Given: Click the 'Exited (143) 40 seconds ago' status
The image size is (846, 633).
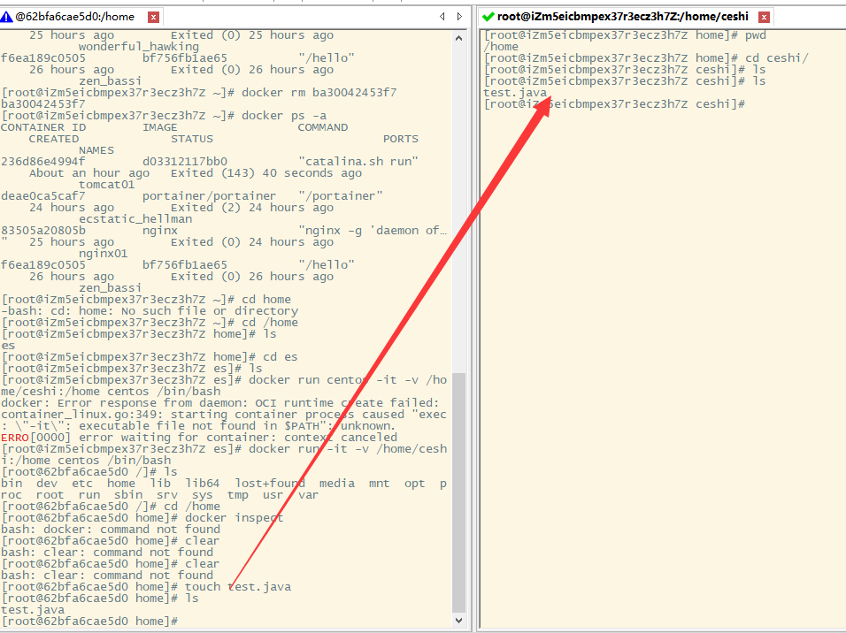Looking at the screenshot, I should coord(266,173).
